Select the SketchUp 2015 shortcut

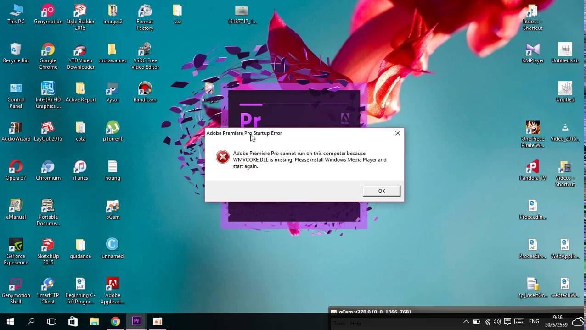48,252
